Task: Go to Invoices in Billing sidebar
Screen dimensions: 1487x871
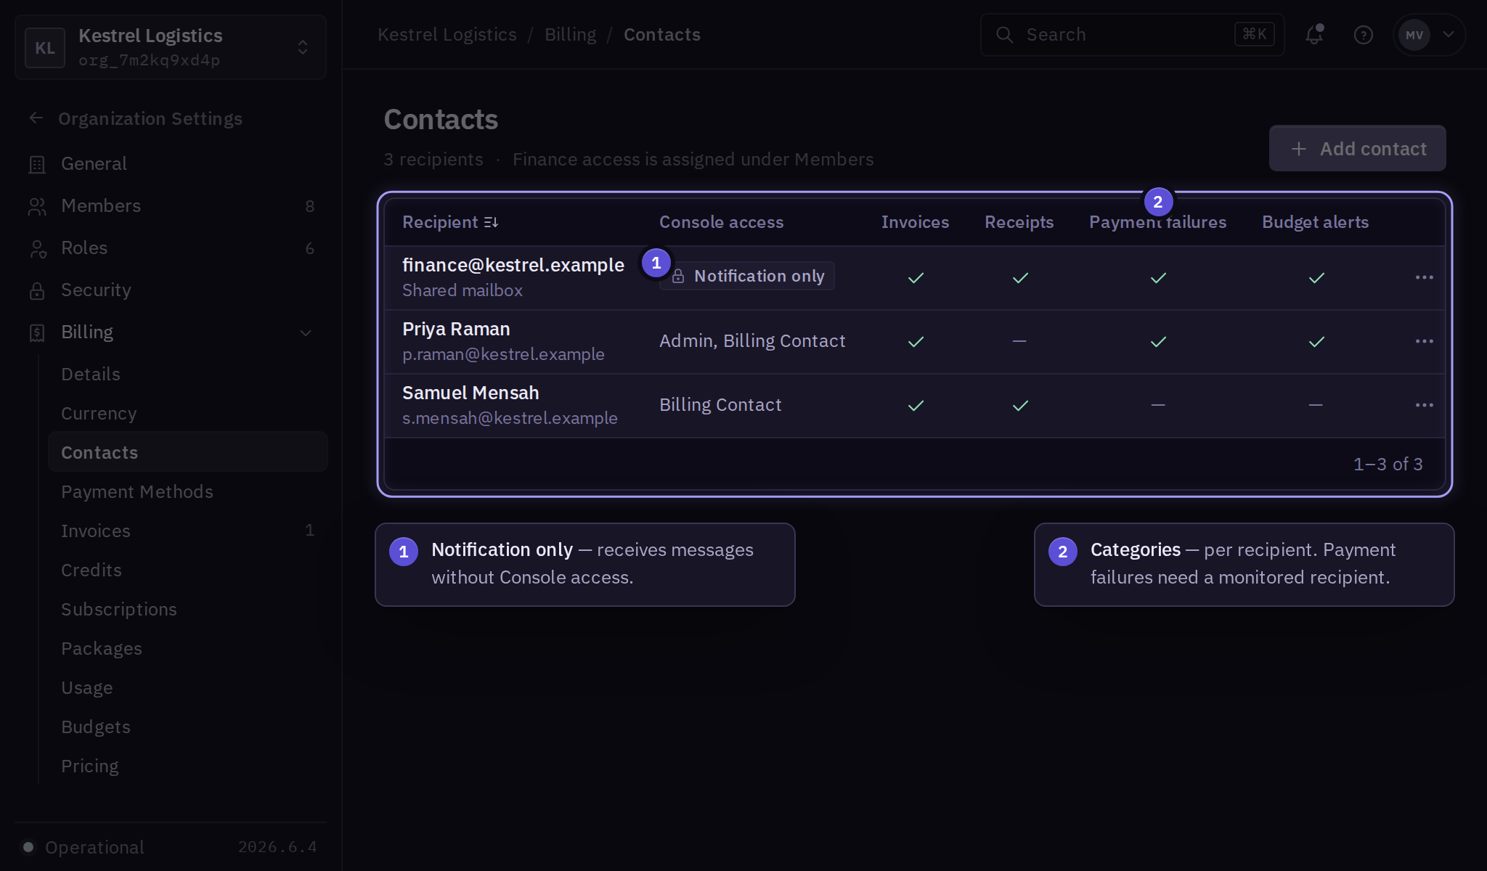Action: [187, 531]
